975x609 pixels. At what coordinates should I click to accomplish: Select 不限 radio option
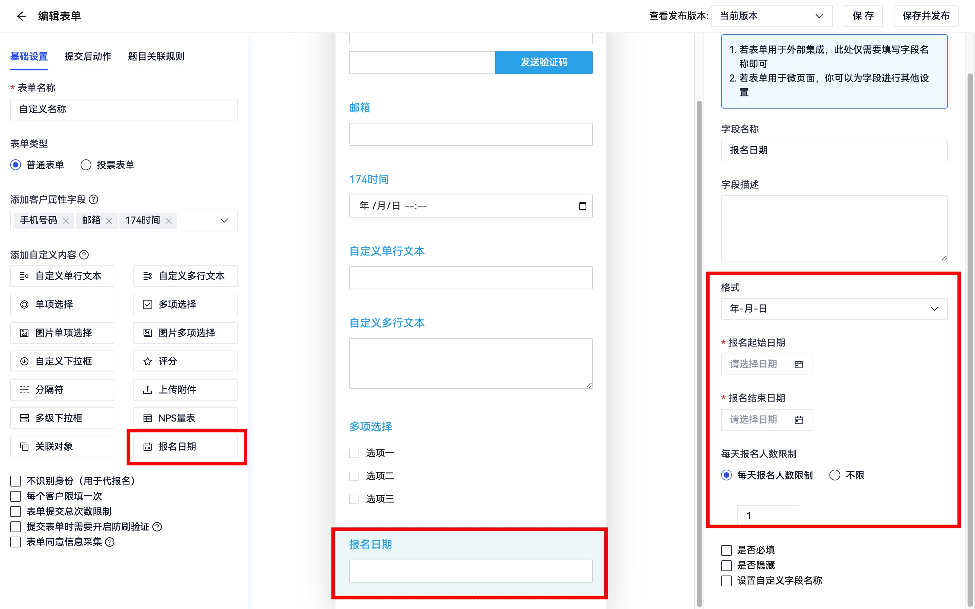click(x=835, y=475)
